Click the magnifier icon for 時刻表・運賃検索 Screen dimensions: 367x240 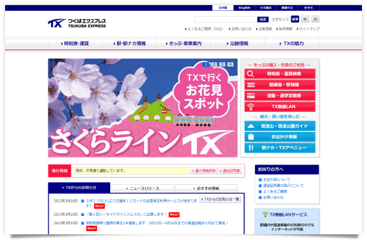[x=250, y=74]
